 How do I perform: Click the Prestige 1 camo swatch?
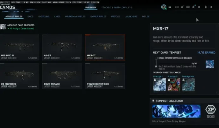pos(160,85)
